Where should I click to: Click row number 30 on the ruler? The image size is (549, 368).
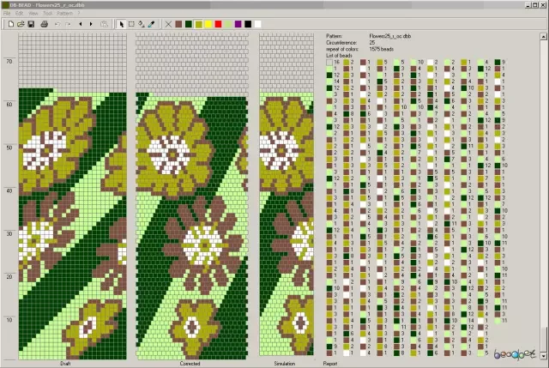coord(9,234)
